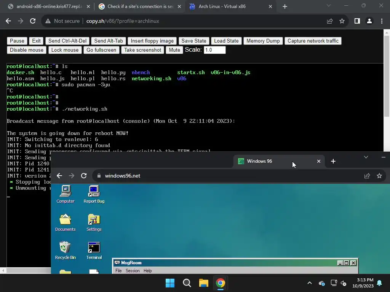
Task: Click the Scale input field
Action: click(215, 50)
